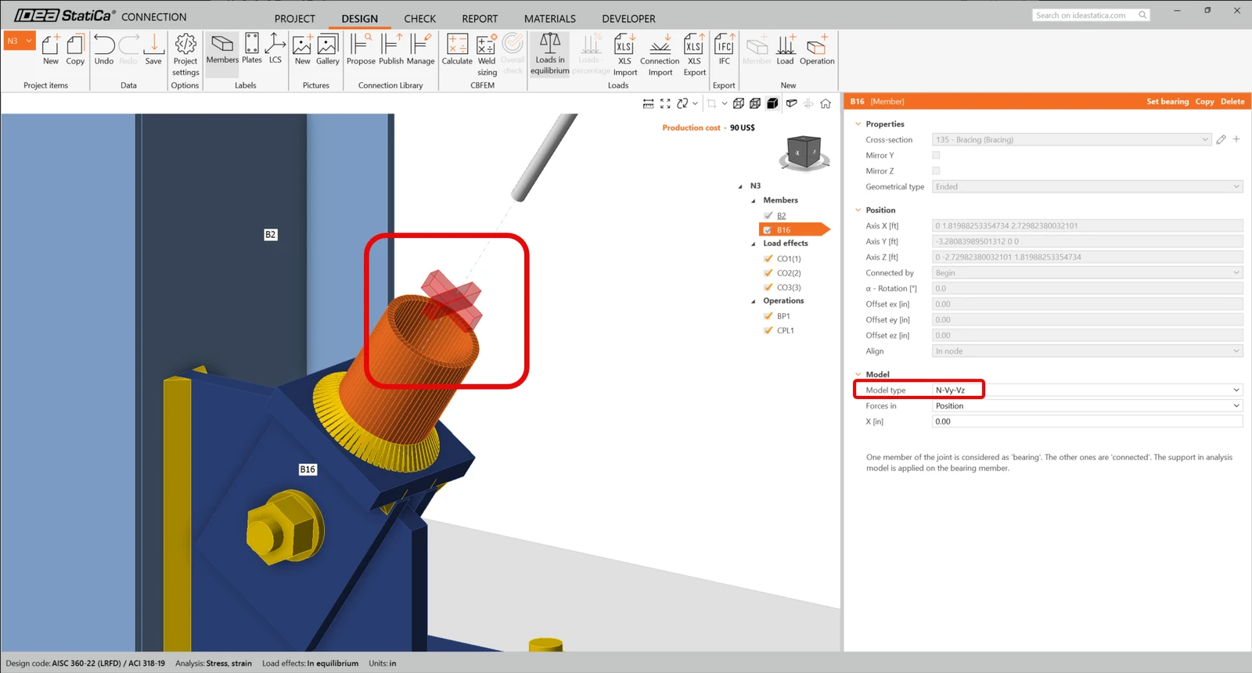Click Copy in the B16 member header
1252x673 pixels.
[x=1205, y=102]
